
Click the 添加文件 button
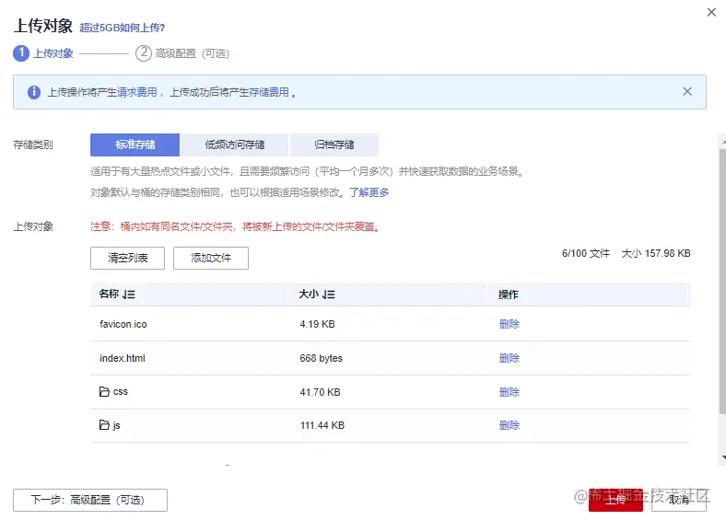tap(211, 258)
